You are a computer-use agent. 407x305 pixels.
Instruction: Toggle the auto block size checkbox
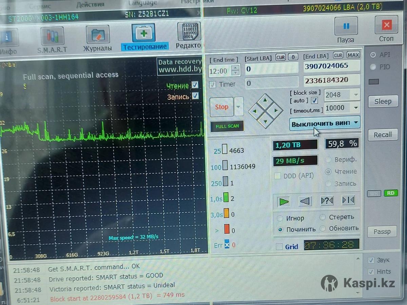pos(314,100)
